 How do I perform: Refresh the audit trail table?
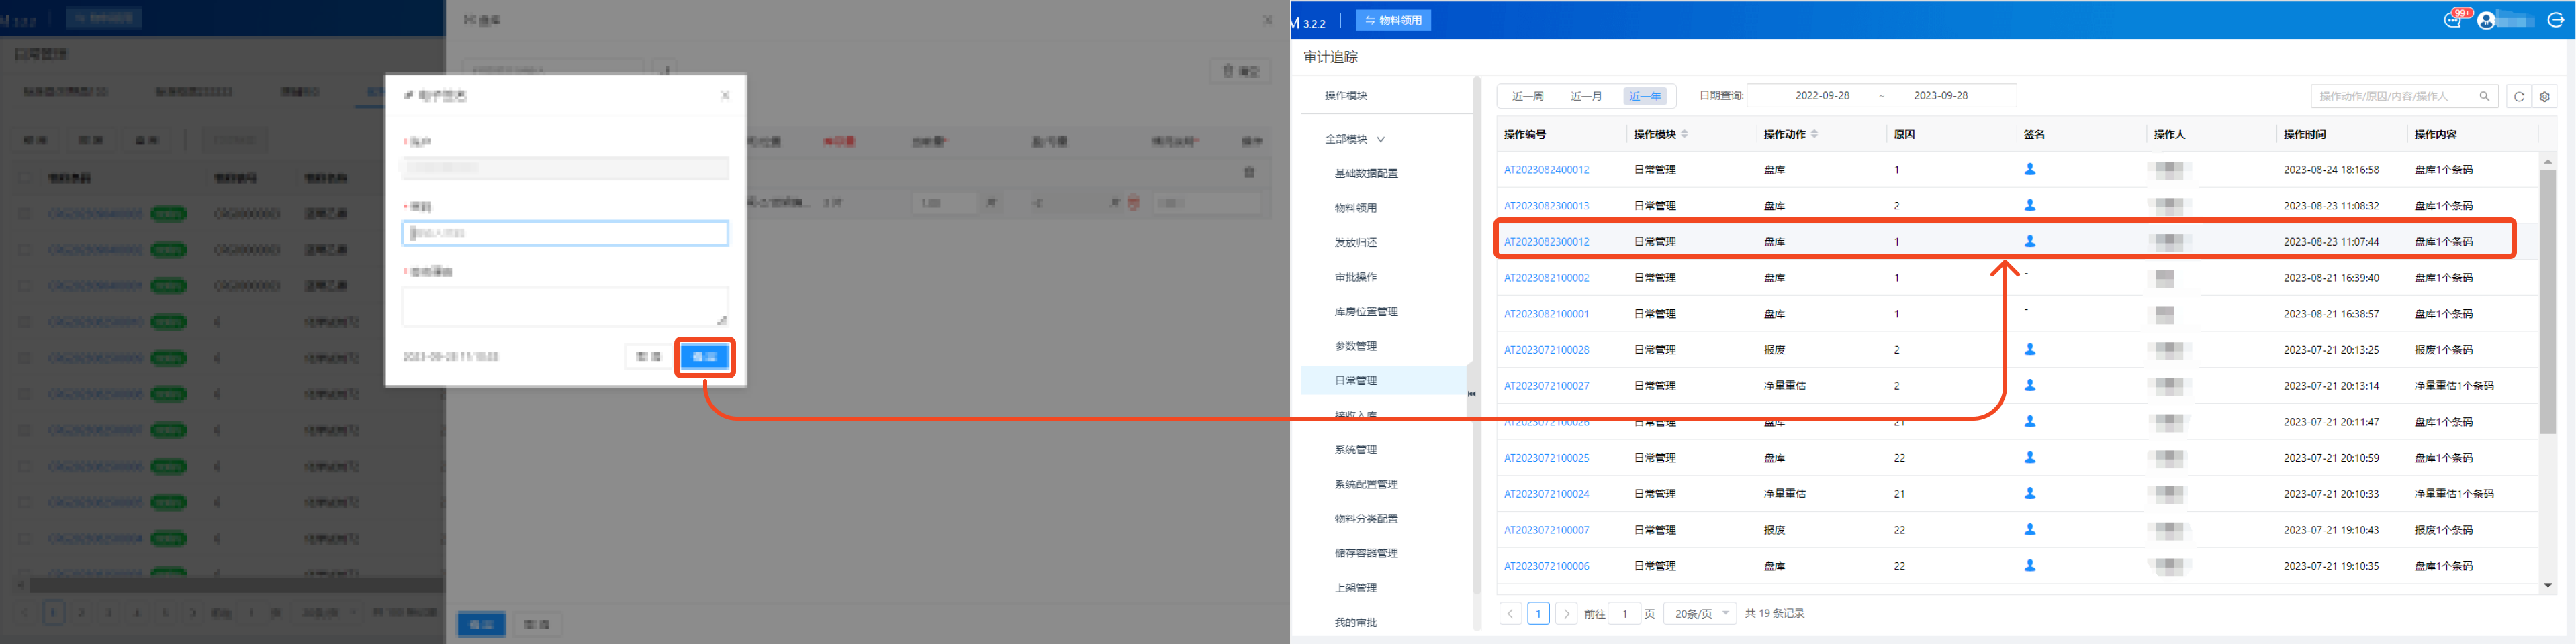click(x=2519, y=96)
